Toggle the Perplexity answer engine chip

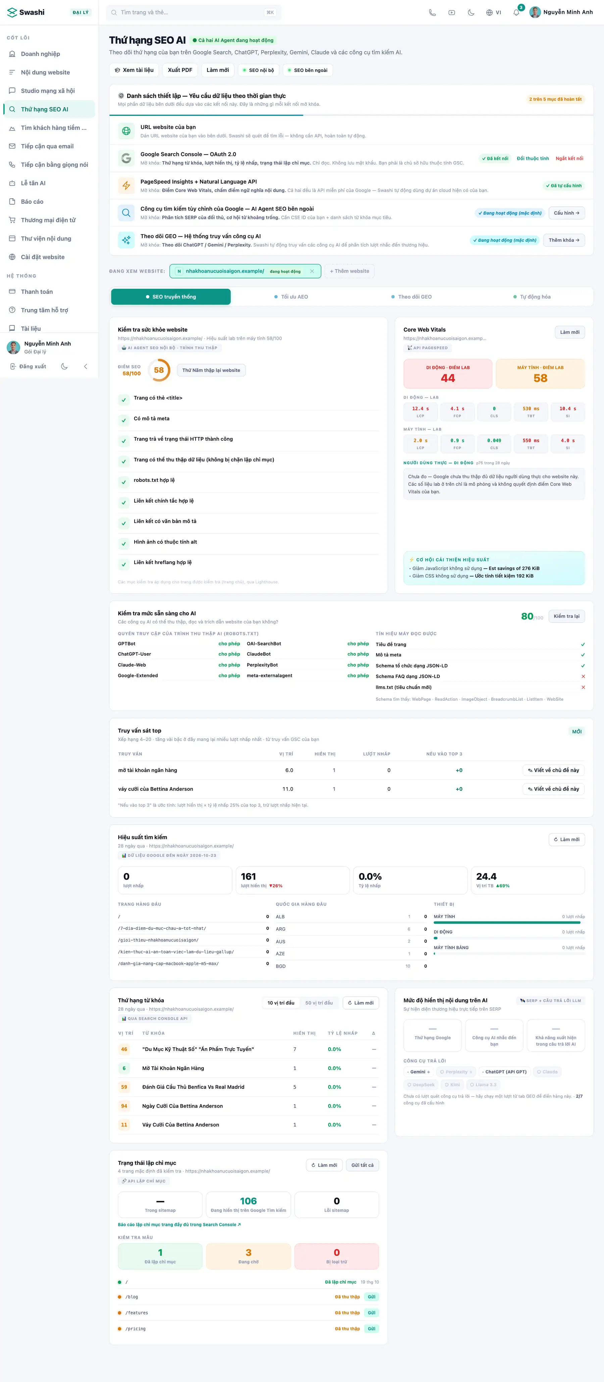coord(456,1072)
